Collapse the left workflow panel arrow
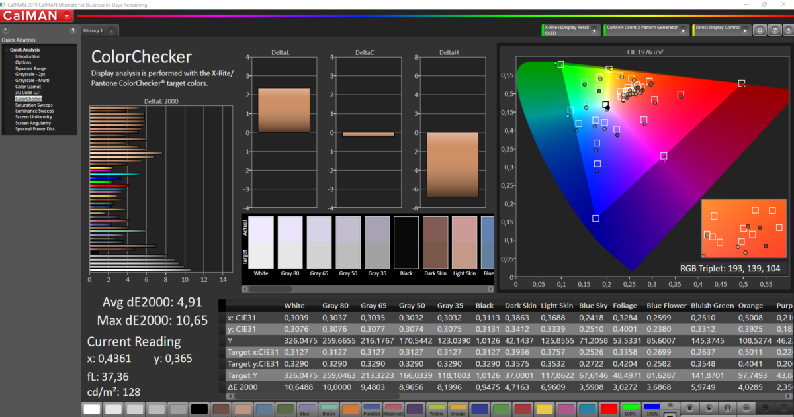 click(73, 30)
